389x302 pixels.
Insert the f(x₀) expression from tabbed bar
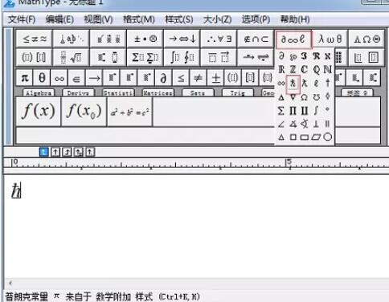84,111
